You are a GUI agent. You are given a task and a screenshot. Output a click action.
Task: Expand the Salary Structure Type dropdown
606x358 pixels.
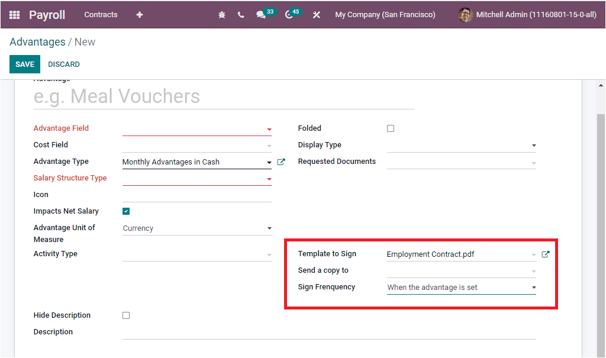(269, 179)
